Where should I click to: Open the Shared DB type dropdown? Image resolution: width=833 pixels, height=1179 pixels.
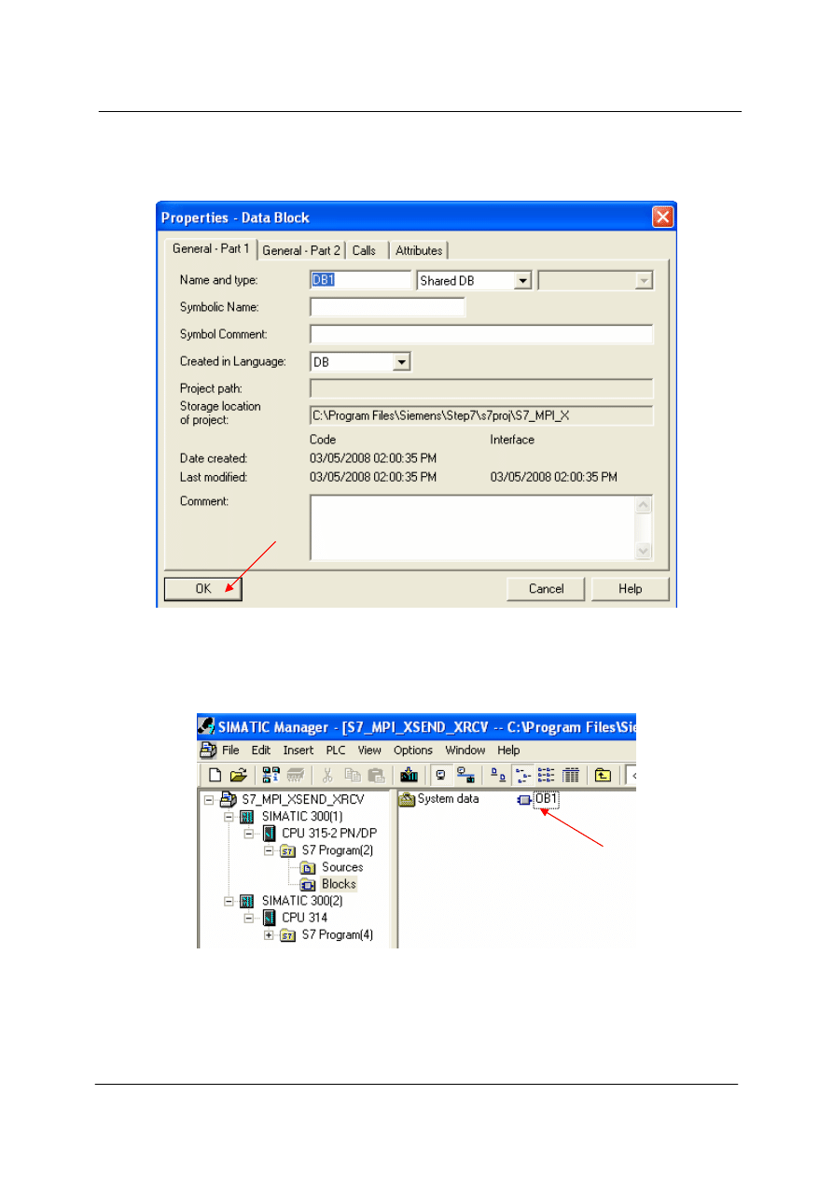point(522,281)
